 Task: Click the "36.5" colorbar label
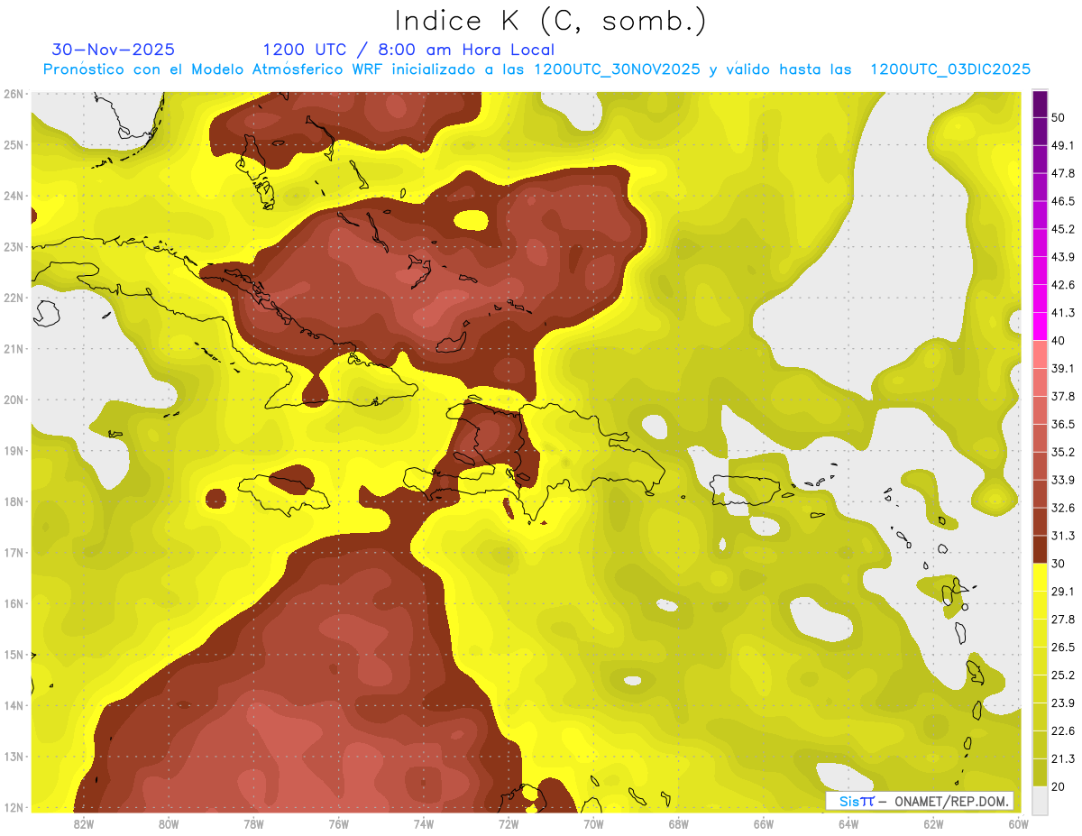pos(1063,424)
